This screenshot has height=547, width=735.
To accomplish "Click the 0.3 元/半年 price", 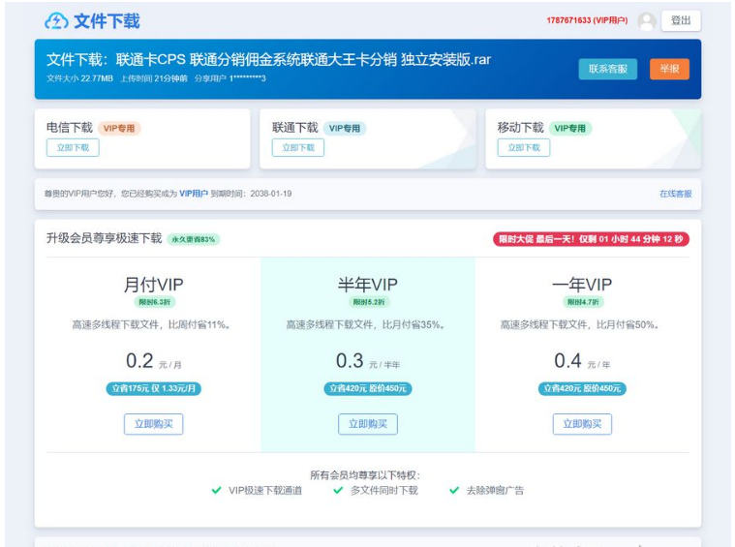I will 368,361.
